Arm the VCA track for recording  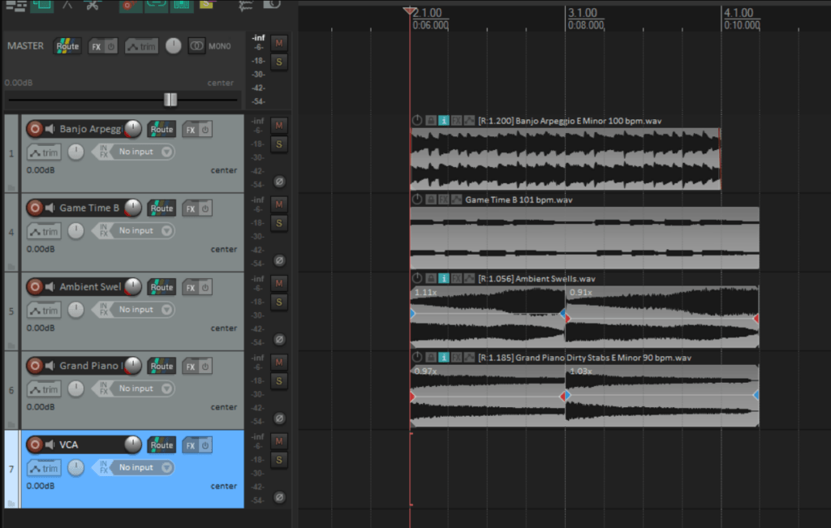click(x=35, y=444)
